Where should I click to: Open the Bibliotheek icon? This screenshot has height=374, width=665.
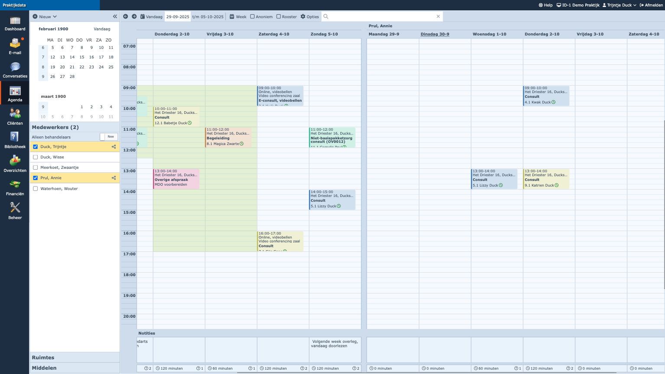click(15, 138)
